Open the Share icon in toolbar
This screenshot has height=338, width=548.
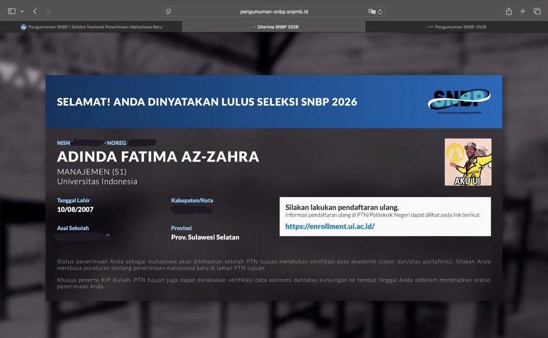pyautogui.click(x=509, y=11)
